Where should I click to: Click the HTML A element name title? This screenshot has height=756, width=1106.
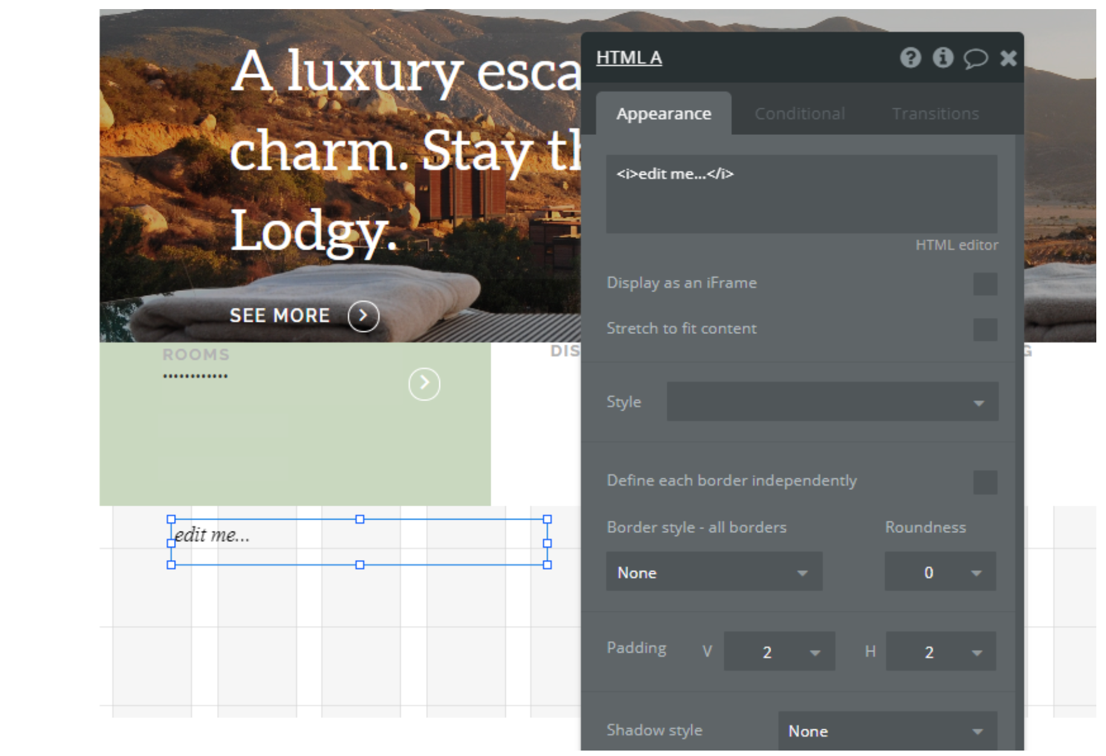pyautogui.click(x=629, y=58)
